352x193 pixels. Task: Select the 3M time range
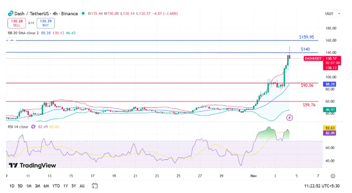pyautogui.click(x=38, y=186)
